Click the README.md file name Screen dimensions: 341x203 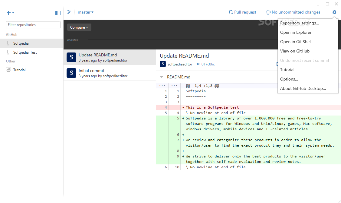[x=179, y=77]
